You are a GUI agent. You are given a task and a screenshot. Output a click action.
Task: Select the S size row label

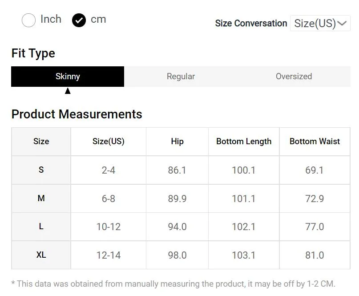click(41, 170)
